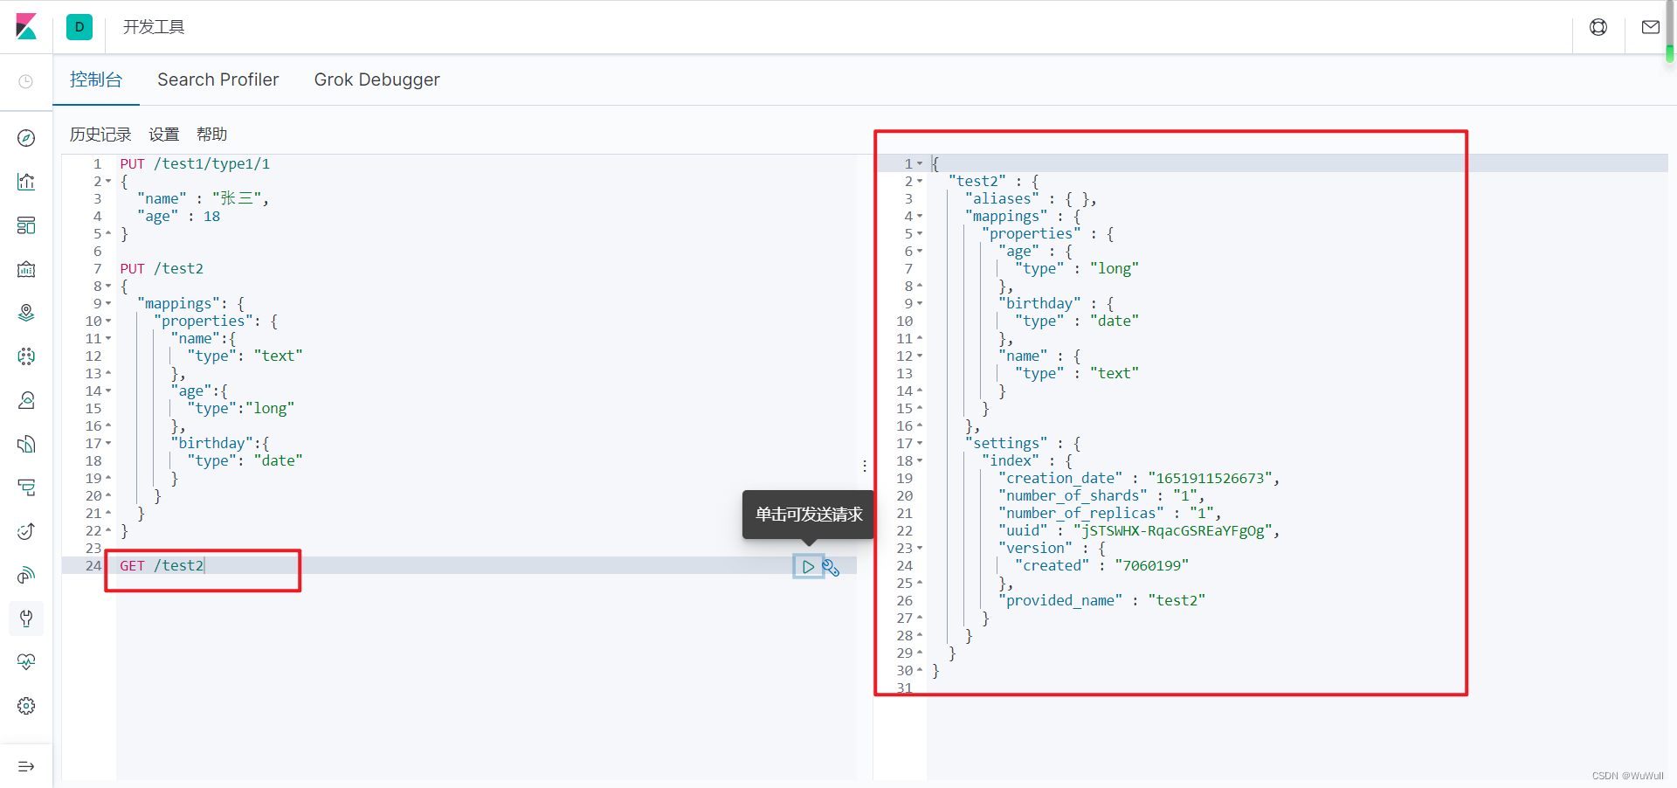Image resolution: width=1677 pixels, height=788 pixels.
Task: Open the help lifebuoy icon
Action: click(x=1598, y=27)
